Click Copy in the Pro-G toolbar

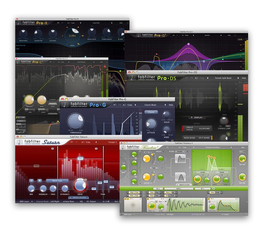[130, 105]
